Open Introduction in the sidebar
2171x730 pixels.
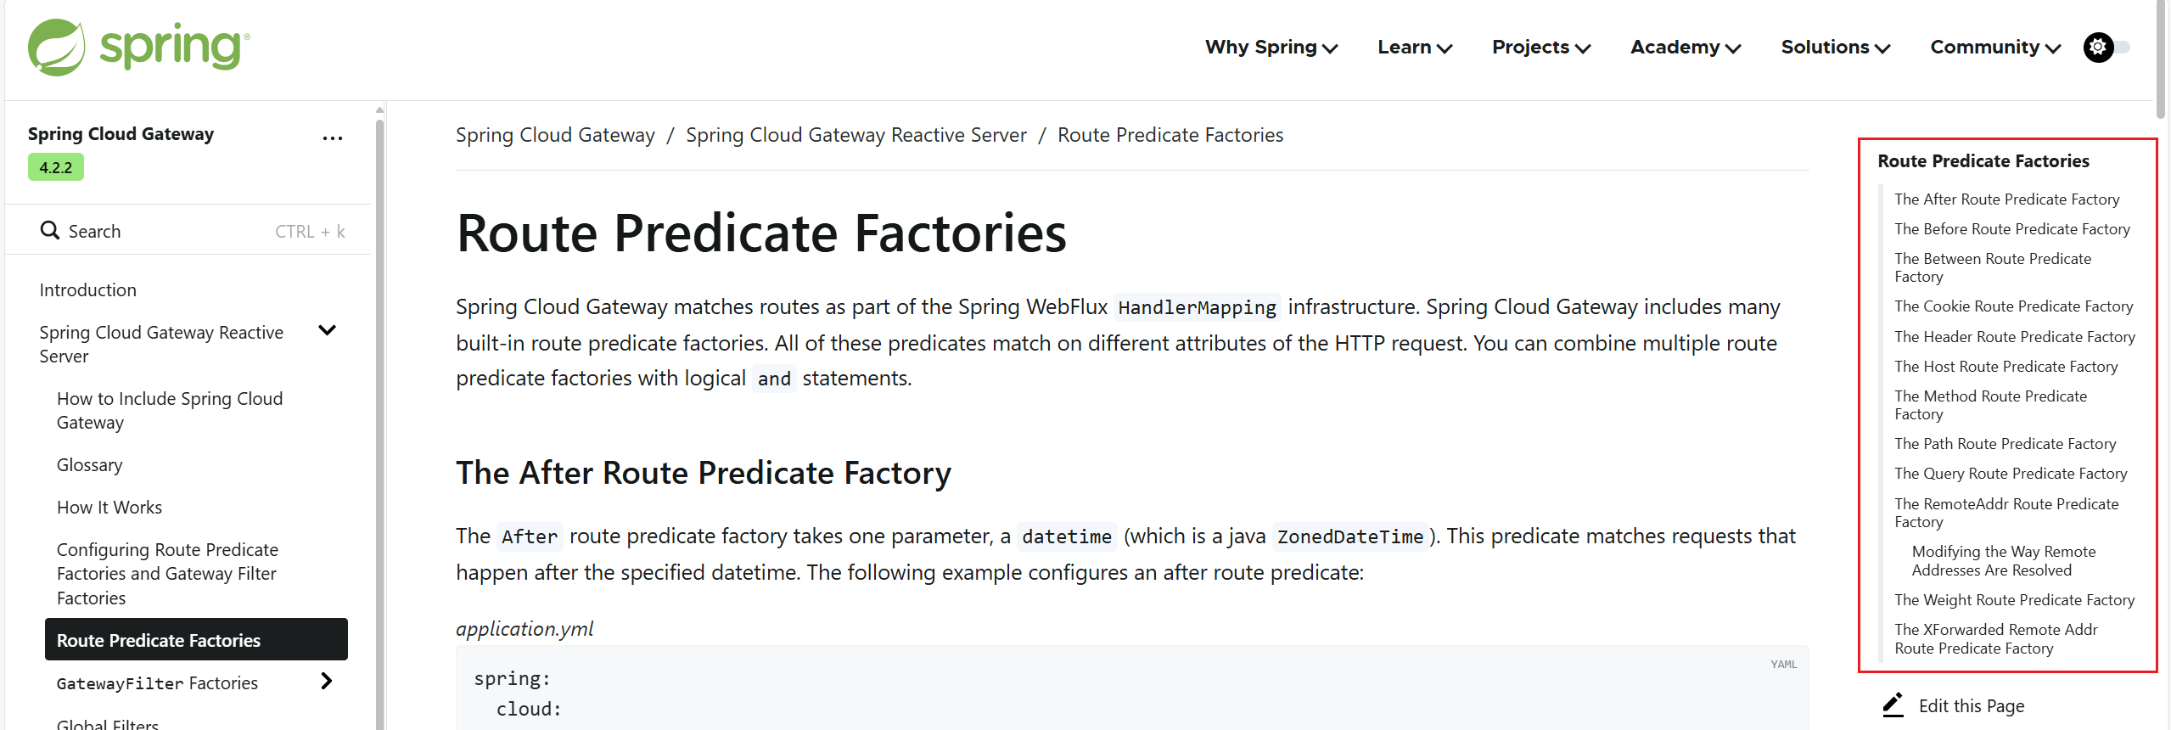[87, 290]
